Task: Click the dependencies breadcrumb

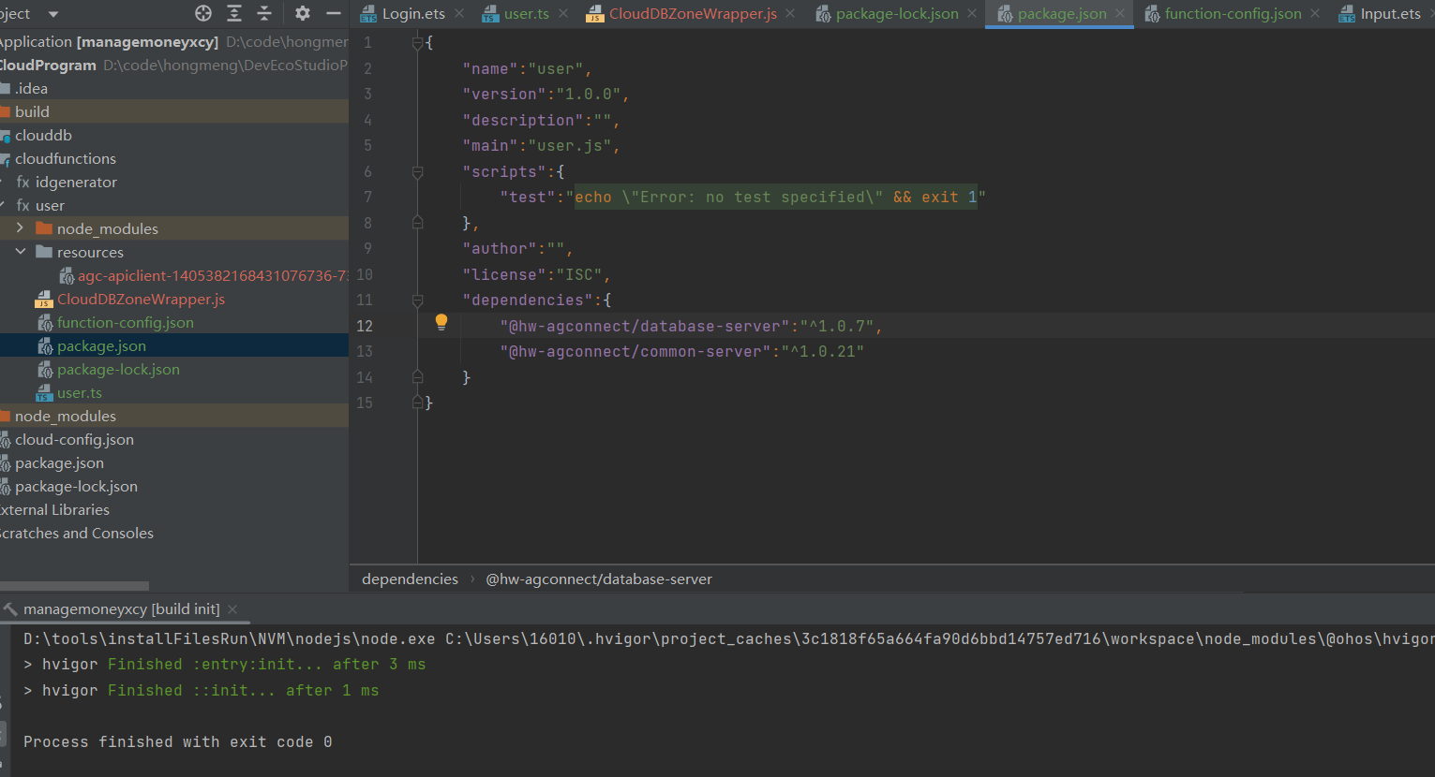Action: coord(410,579)
